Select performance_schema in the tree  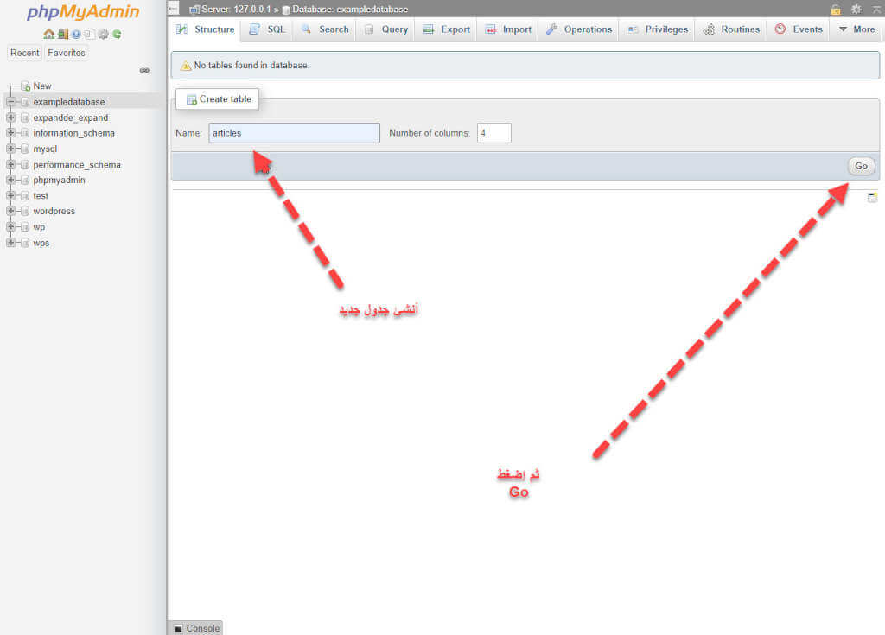77,165
